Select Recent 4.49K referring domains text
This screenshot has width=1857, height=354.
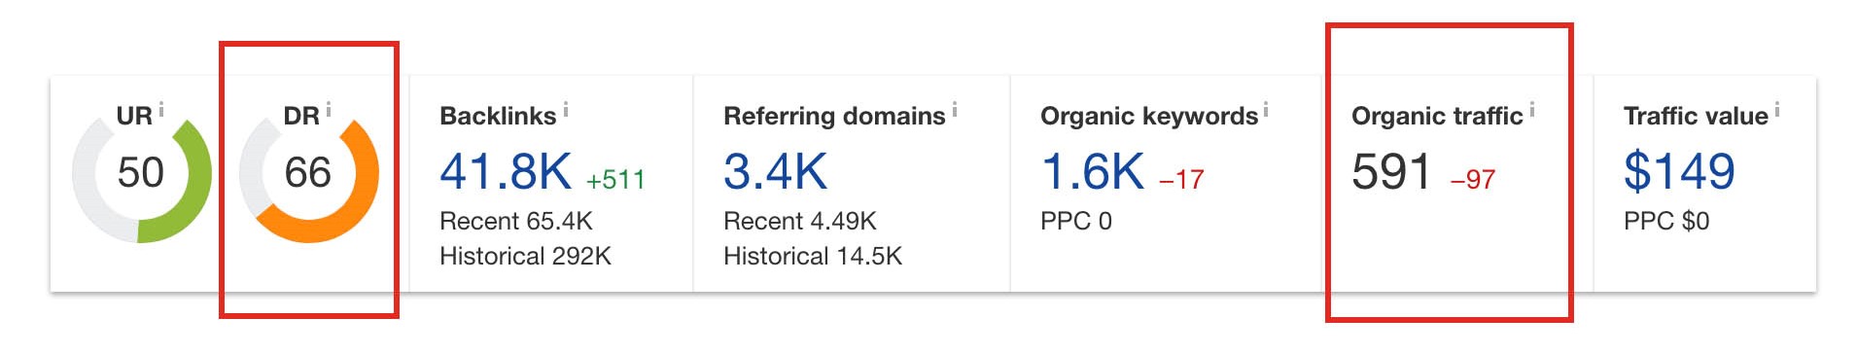point(799,221)
